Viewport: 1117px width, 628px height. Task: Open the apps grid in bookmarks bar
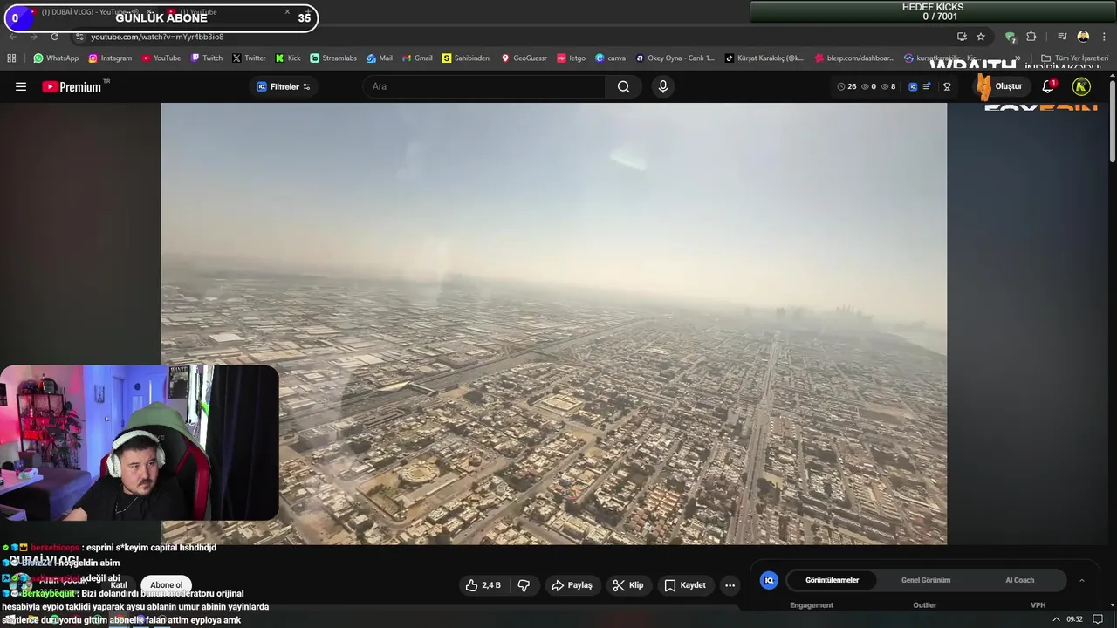point(11,58)
